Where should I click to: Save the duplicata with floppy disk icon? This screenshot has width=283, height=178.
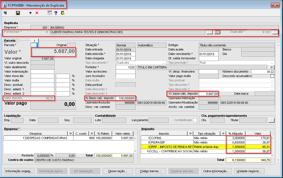pyautogui.click(x=18, y=13)
